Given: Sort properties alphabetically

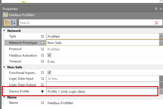Looking at the screenshot, I should [x=13, y=23].
